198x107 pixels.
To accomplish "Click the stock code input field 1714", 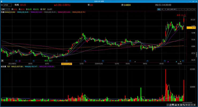I will click(x=7, y=5).
